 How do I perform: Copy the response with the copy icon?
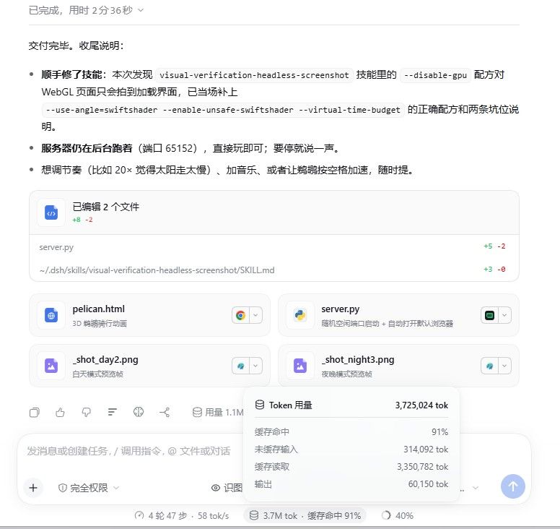35,413
